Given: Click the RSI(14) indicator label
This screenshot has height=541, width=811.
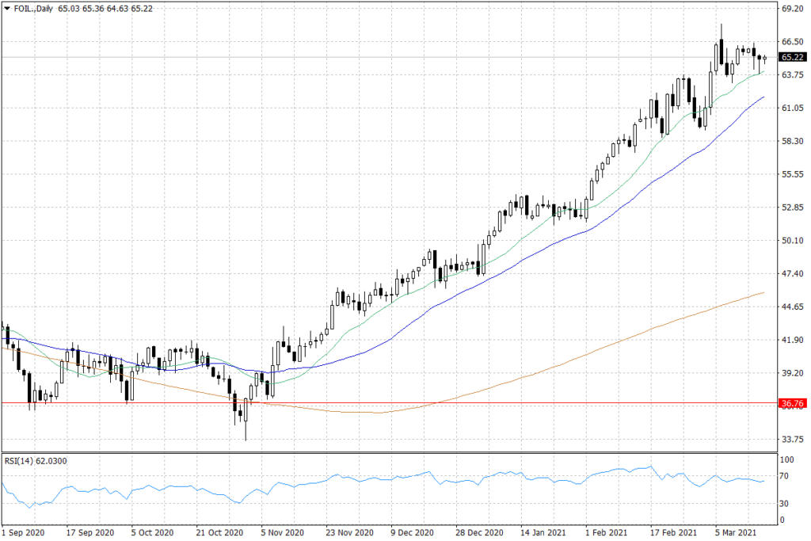Looking at the screenshot, I should pos(35,458).
